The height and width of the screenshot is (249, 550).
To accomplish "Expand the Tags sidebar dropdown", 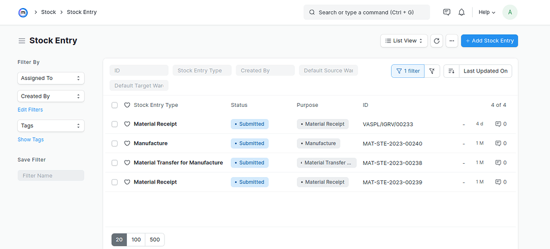I will [51, 126].
